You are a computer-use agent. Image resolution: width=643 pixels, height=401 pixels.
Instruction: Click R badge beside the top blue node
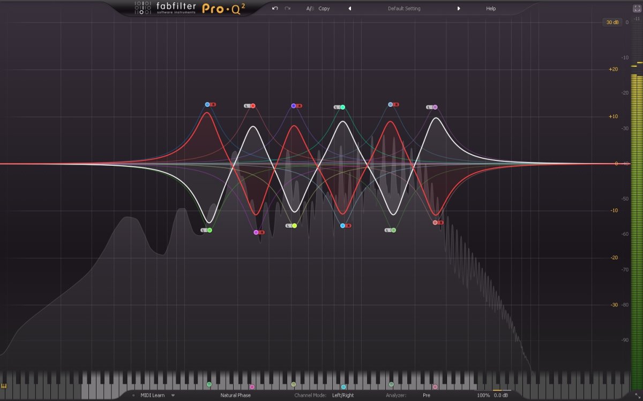point(213,105)
